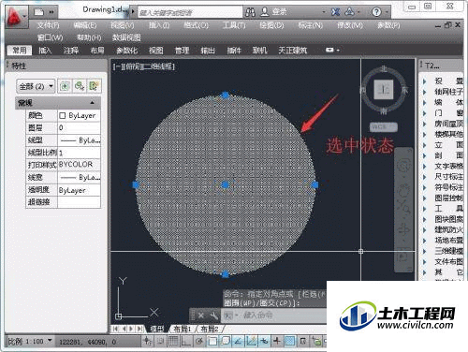468x352 pixels.
Task: Click the viewport label [-][俯视][二维线框]
Action: tap(144, 66)
